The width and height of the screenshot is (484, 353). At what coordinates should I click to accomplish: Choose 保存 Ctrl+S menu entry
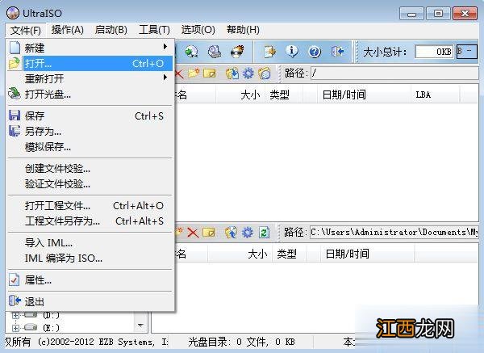click(x=90, y=116)
